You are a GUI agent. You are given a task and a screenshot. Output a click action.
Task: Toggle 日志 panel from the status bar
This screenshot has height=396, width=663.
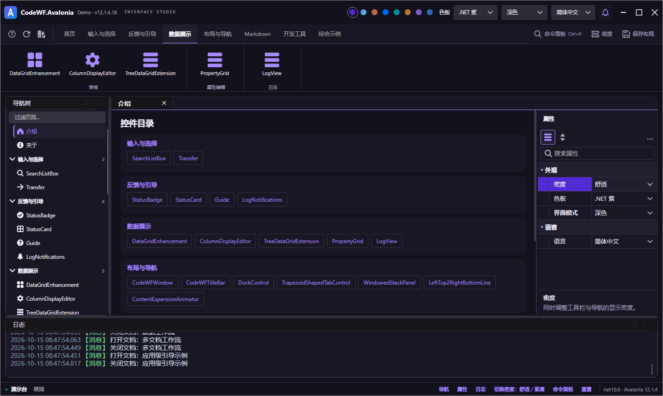(481, 389)
